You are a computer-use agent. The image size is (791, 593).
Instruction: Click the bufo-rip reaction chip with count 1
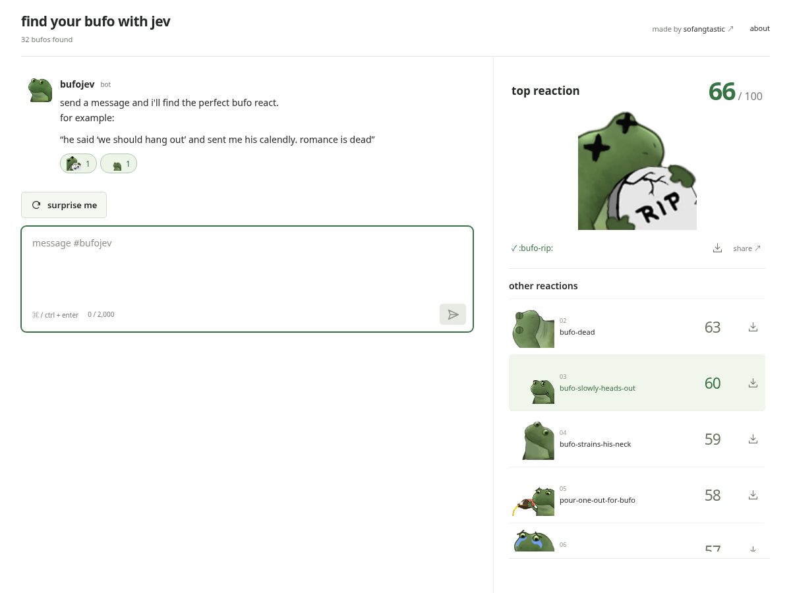coord(78,163)
